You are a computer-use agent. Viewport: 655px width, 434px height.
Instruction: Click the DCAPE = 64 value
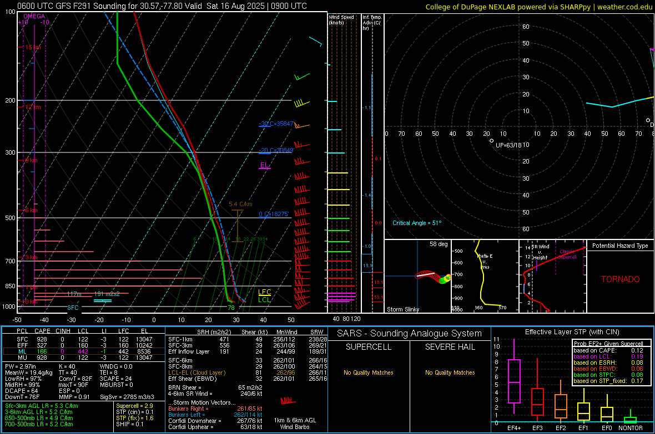[21, 391]
